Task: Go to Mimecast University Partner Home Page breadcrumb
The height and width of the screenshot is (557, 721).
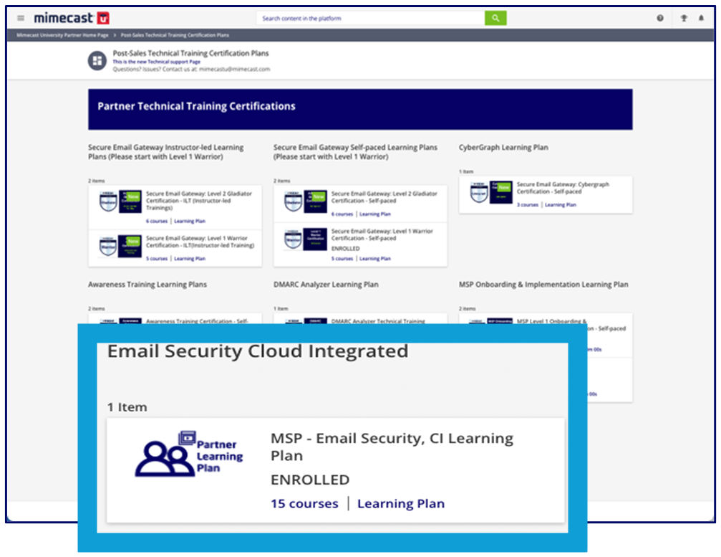Action: (63, 35)
